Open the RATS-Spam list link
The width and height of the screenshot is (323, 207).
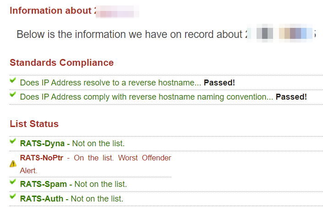point(44,184)
